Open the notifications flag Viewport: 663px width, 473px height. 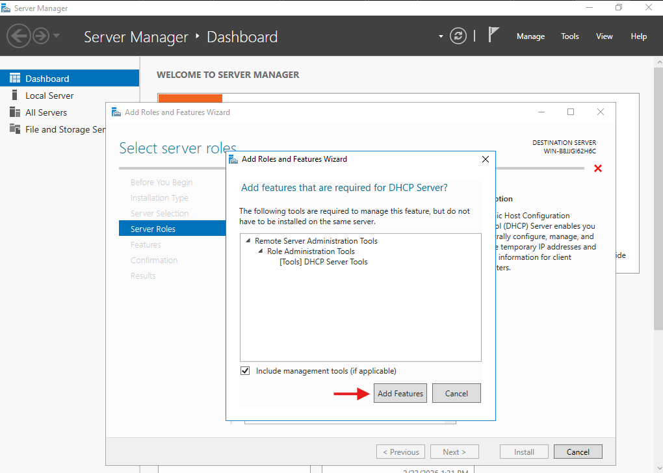pyautogui.click(x=493, y=34)
